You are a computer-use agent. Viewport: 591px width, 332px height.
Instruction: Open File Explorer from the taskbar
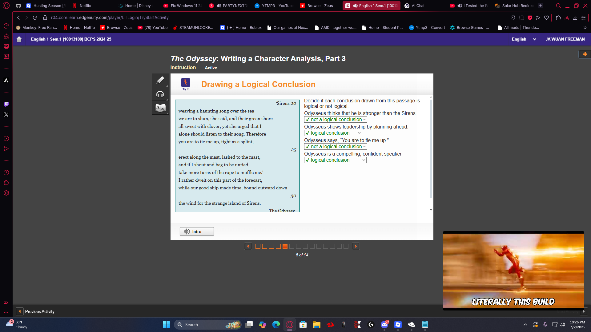317,325
